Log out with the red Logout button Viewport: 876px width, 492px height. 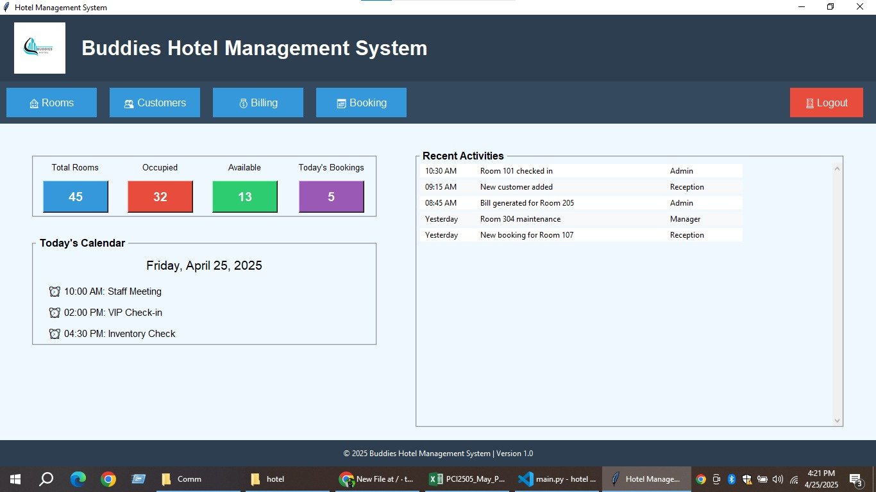pos(827,102)
